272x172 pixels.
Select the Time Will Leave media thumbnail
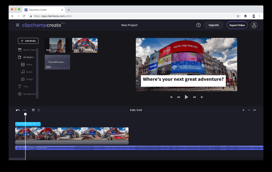pos(57,62)
